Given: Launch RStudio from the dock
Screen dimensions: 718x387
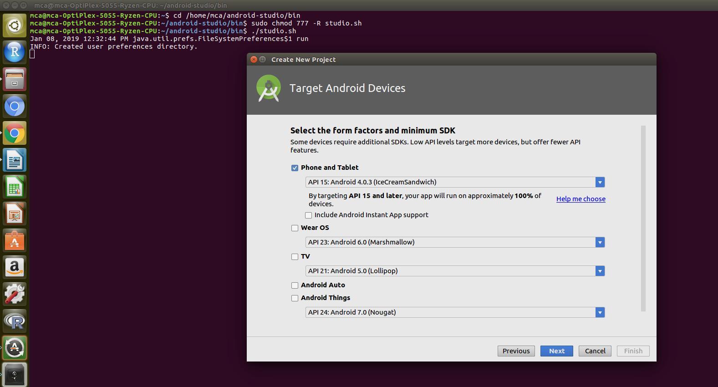Looking at the screenshot, I should click(15, 52).
